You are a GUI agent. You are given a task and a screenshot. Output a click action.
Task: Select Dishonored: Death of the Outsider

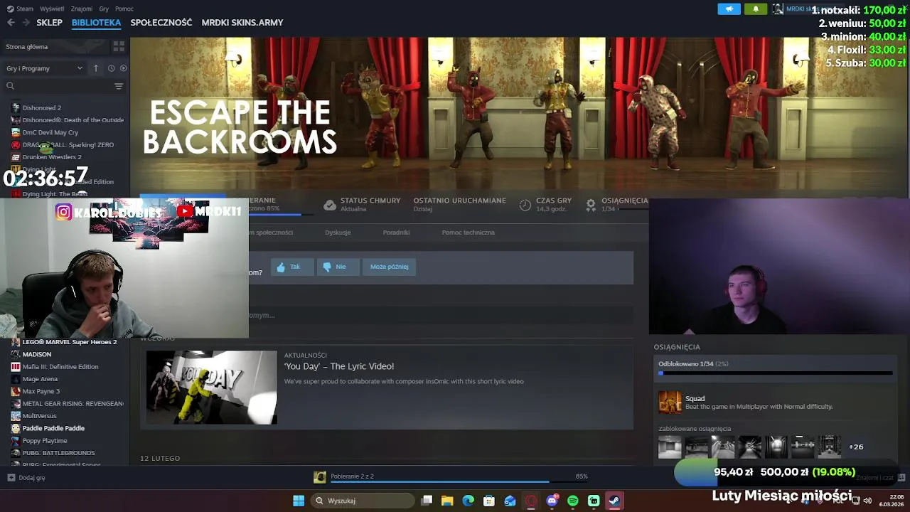coord(68,120)
